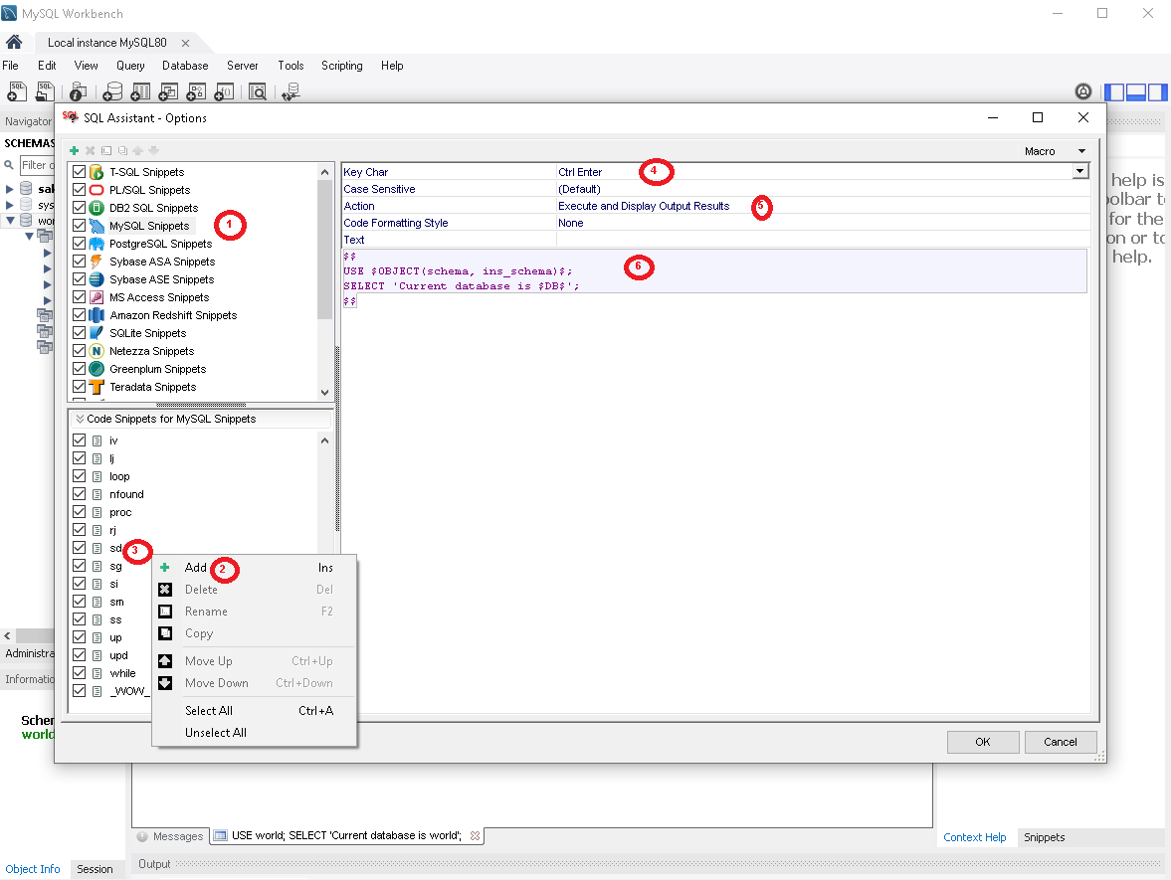1171x880 pixels.
Task: Click the Move Up icon in context menu
Action: click(165, 661)
